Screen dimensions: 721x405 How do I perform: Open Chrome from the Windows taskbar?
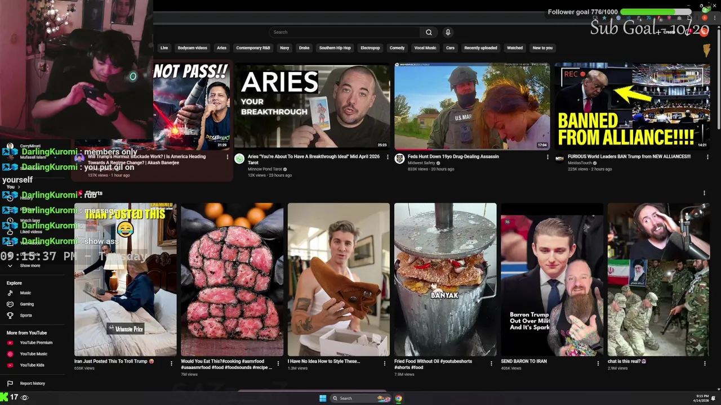[x=398, y=398]
